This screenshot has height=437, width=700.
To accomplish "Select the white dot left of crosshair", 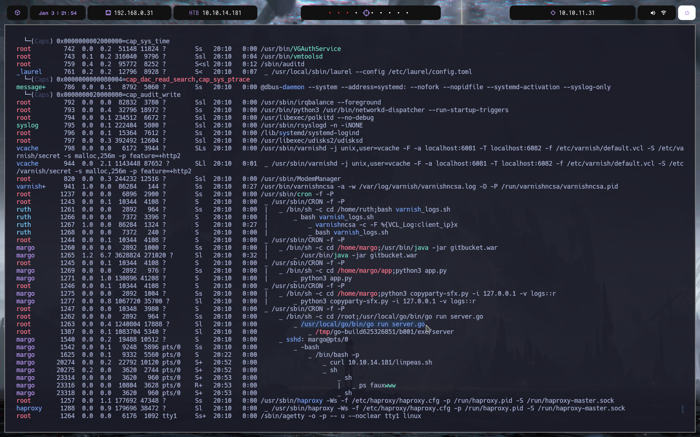I will pyautogui.click(x=356, y=13).
